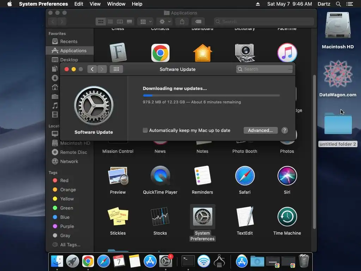Viewport: 361px width, 271px height.
Task: Open Time Machine in Applications window
Action: tap(287, 217)
